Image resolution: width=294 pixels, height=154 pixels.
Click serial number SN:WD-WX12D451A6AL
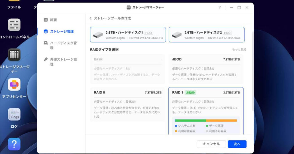pyautogui.click(x=224, y=38)
